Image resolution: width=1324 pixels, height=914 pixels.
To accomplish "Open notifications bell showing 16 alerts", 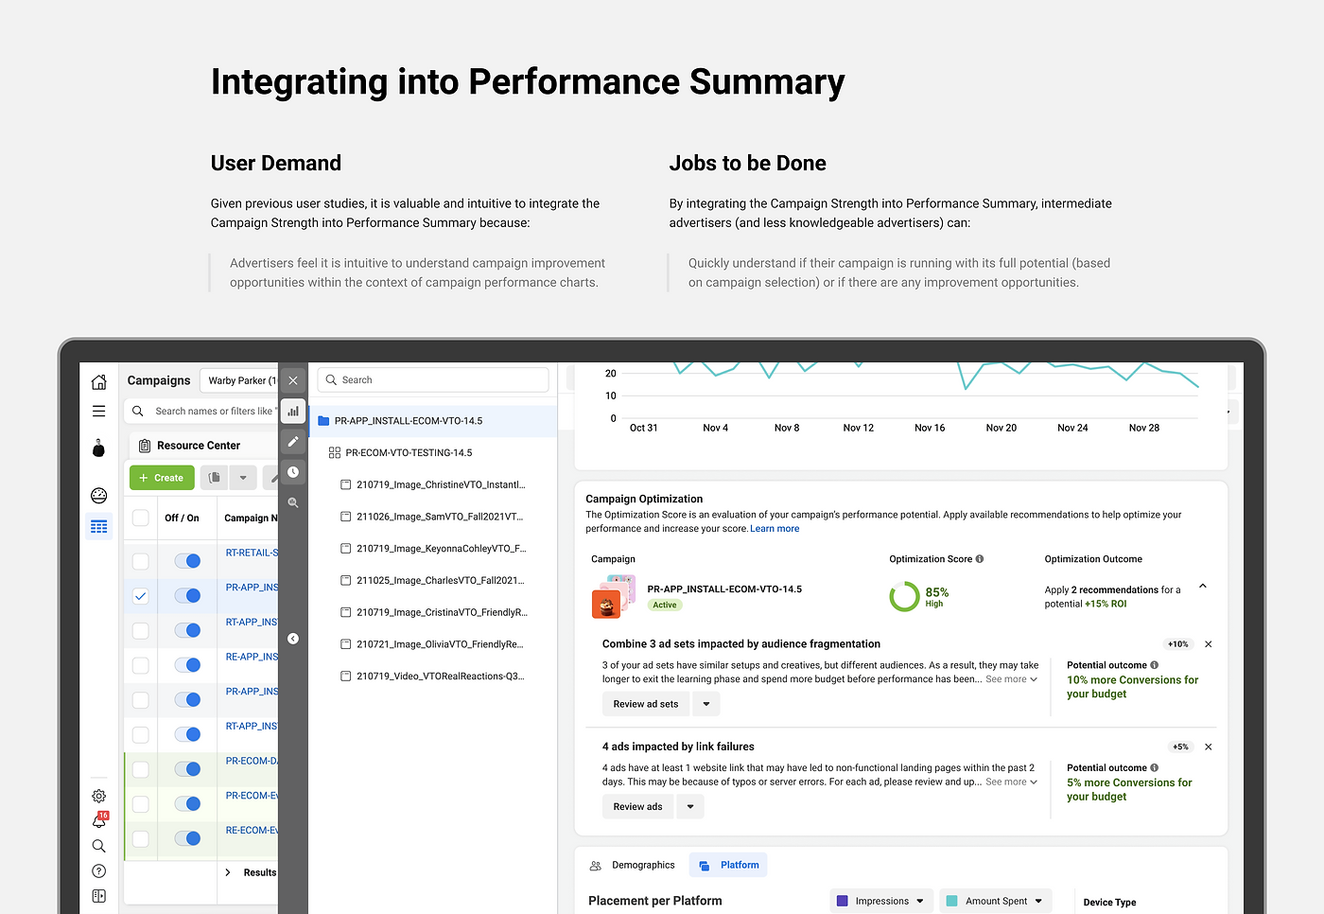I will point(98,820).
